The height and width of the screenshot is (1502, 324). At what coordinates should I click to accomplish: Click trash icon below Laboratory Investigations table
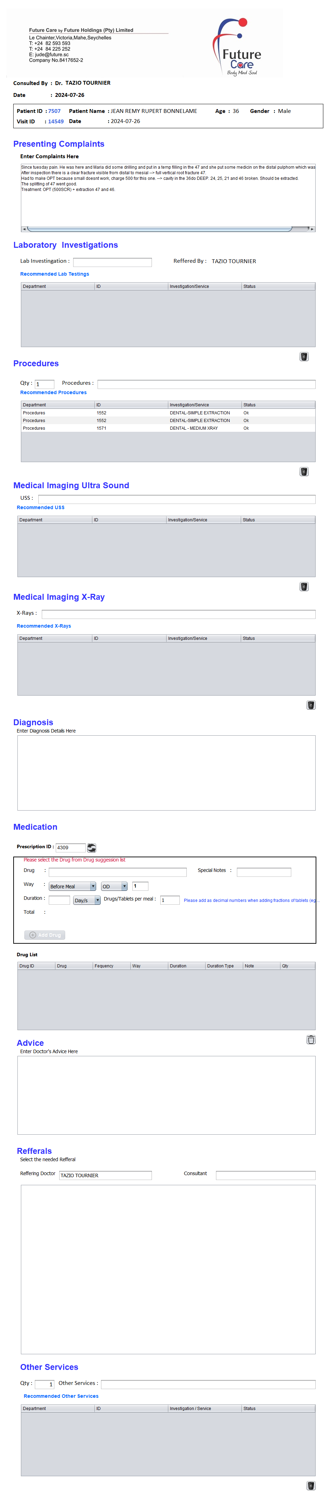point(303,357)
